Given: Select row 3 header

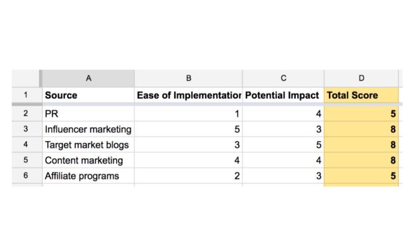Looking at the screenshot, I should [x=26, y=129].
